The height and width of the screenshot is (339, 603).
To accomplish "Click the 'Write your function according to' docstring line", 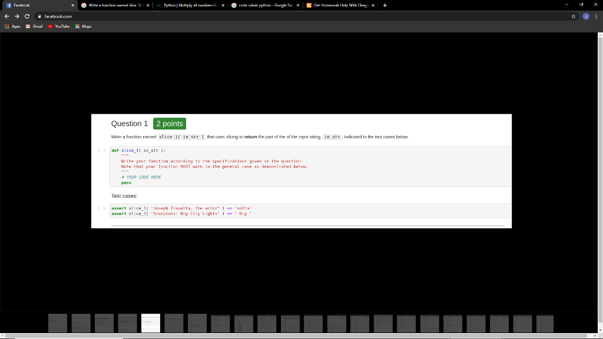I will point(212,161).
